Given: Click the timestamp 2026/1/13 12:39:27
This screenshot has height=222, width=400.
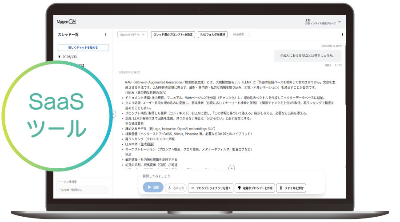Looking at the screenshot, I should click(129, 72).
